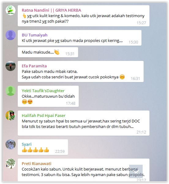Click Syari's profile picture

point(10,144)
